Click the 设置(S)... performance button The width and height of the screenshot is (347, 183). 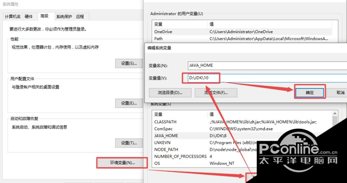pyautogui.click(x=129, y=63)
